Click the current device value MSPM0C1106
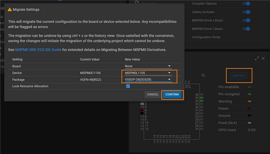The height and width of the screenshot is (154, 270). [90, 73]
